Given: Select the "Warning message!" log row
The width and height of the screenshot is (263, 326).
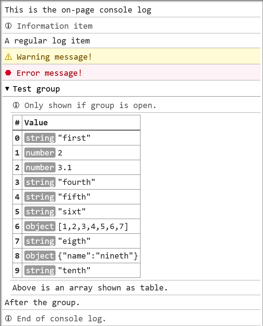Looking at the screenshot, I should 54,57.
